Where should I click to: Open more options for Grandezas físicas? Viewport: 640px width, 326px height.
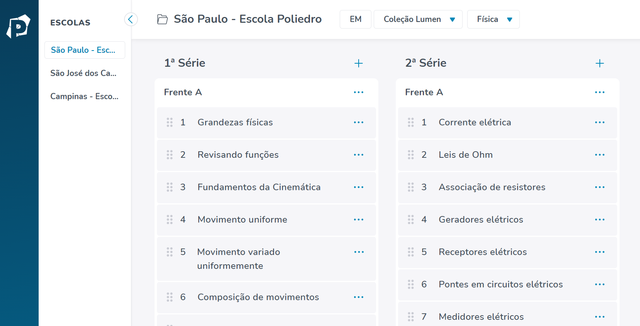(x=359, y=122)
